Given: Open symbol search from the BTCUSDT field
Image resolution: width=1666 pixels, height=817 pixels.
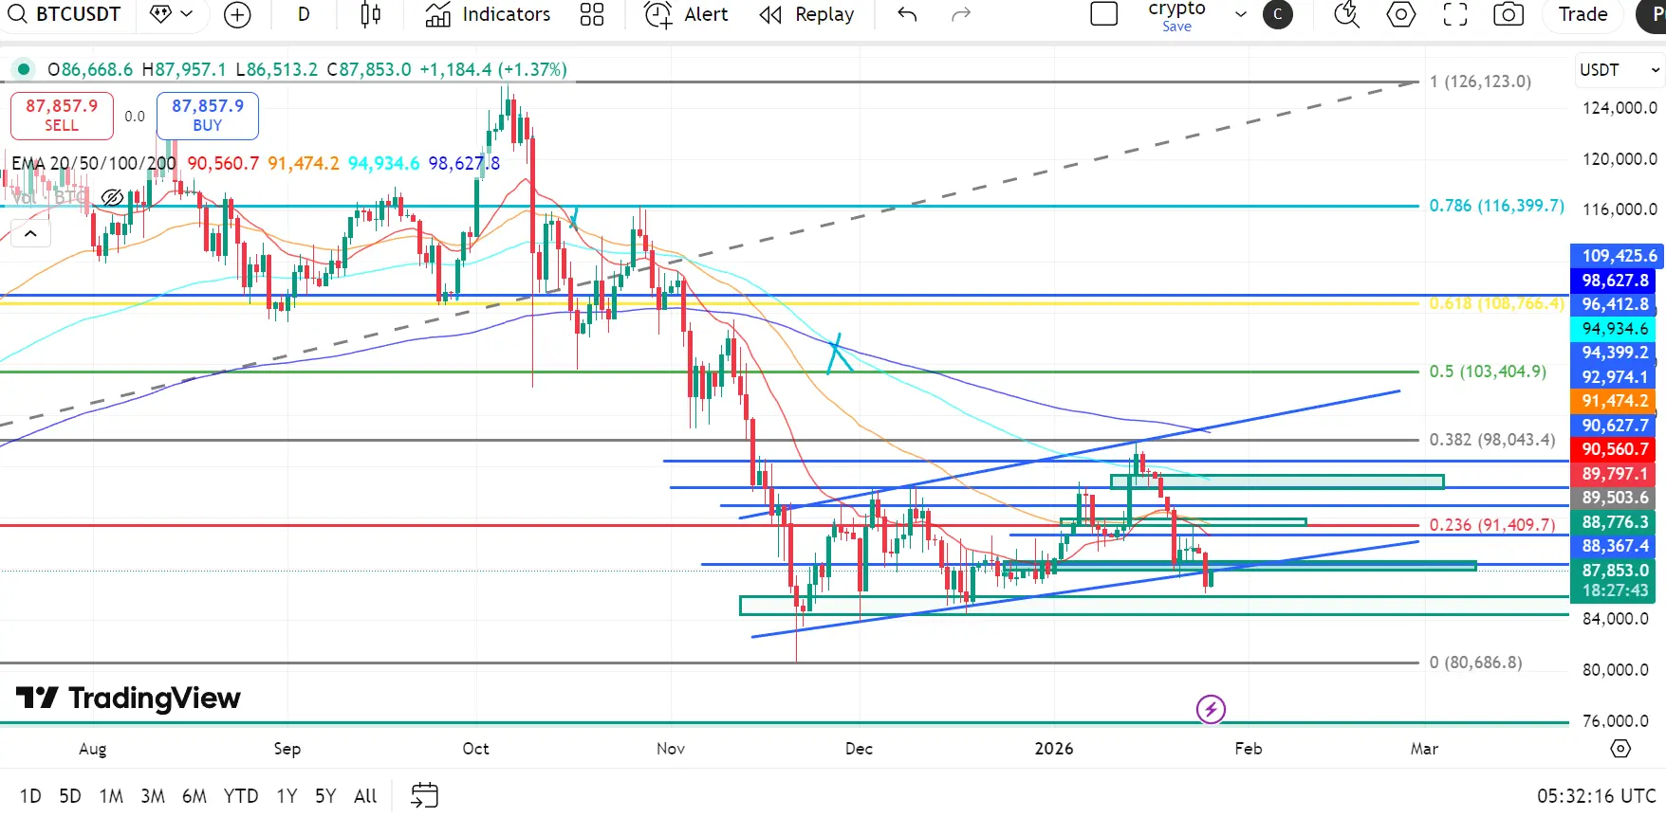Looking at the screenshot, I should [x=65, y=14].
